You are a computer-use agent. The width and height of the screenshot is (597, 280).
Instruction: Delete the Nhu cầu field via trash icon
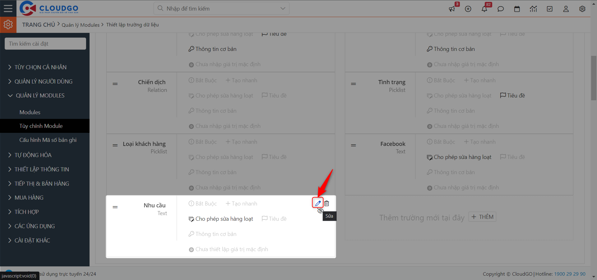[327, 203]
